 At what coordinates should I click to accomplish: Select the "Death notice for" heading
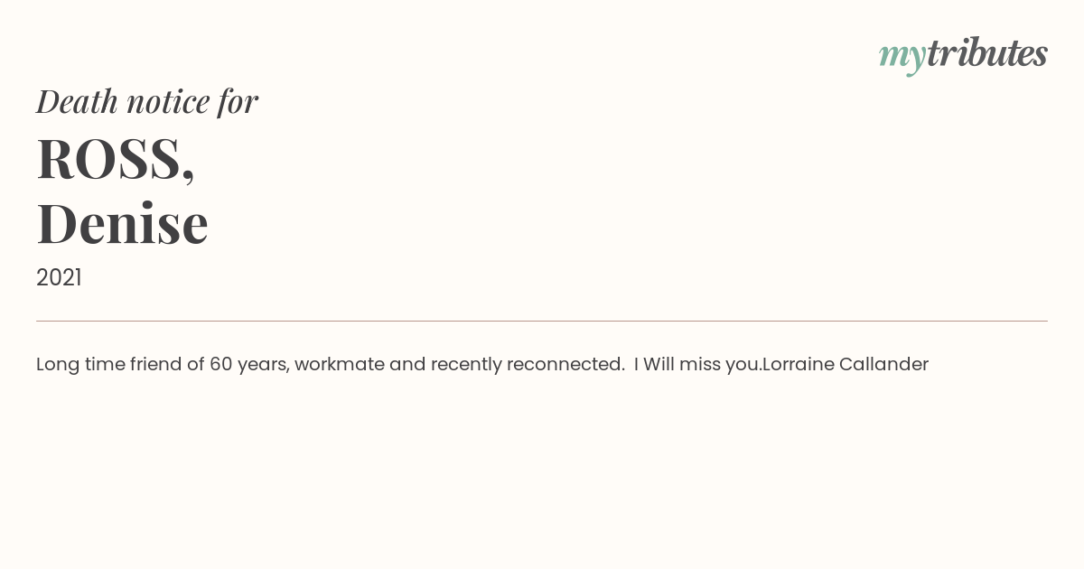click(147, 101)
